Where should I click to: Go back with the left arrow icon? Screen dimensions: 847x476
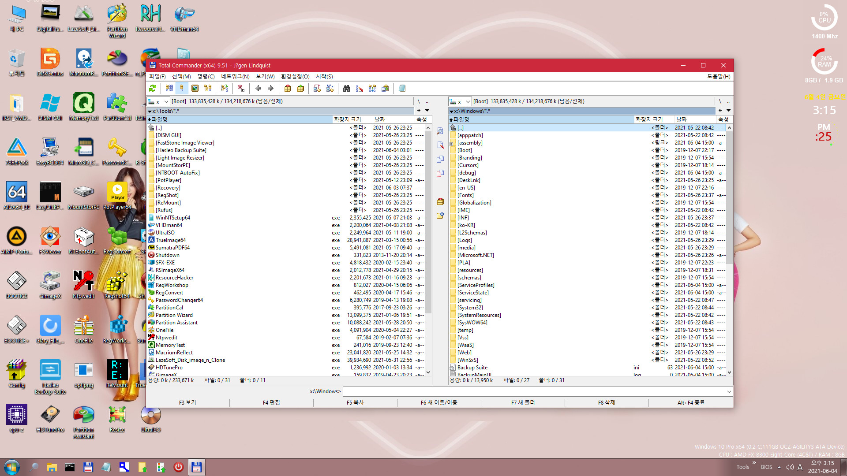coord(258,88)
